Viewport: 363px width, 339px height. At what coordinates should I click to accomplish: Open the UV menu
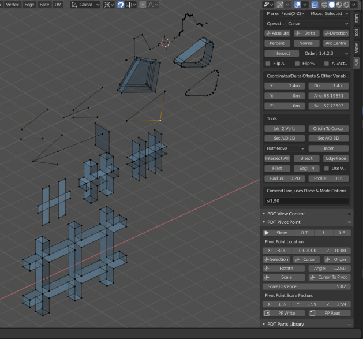(x=57, y=5)
